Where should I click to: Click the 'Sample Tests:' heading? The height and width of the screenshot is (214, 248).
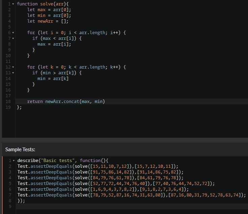[20, 150]
